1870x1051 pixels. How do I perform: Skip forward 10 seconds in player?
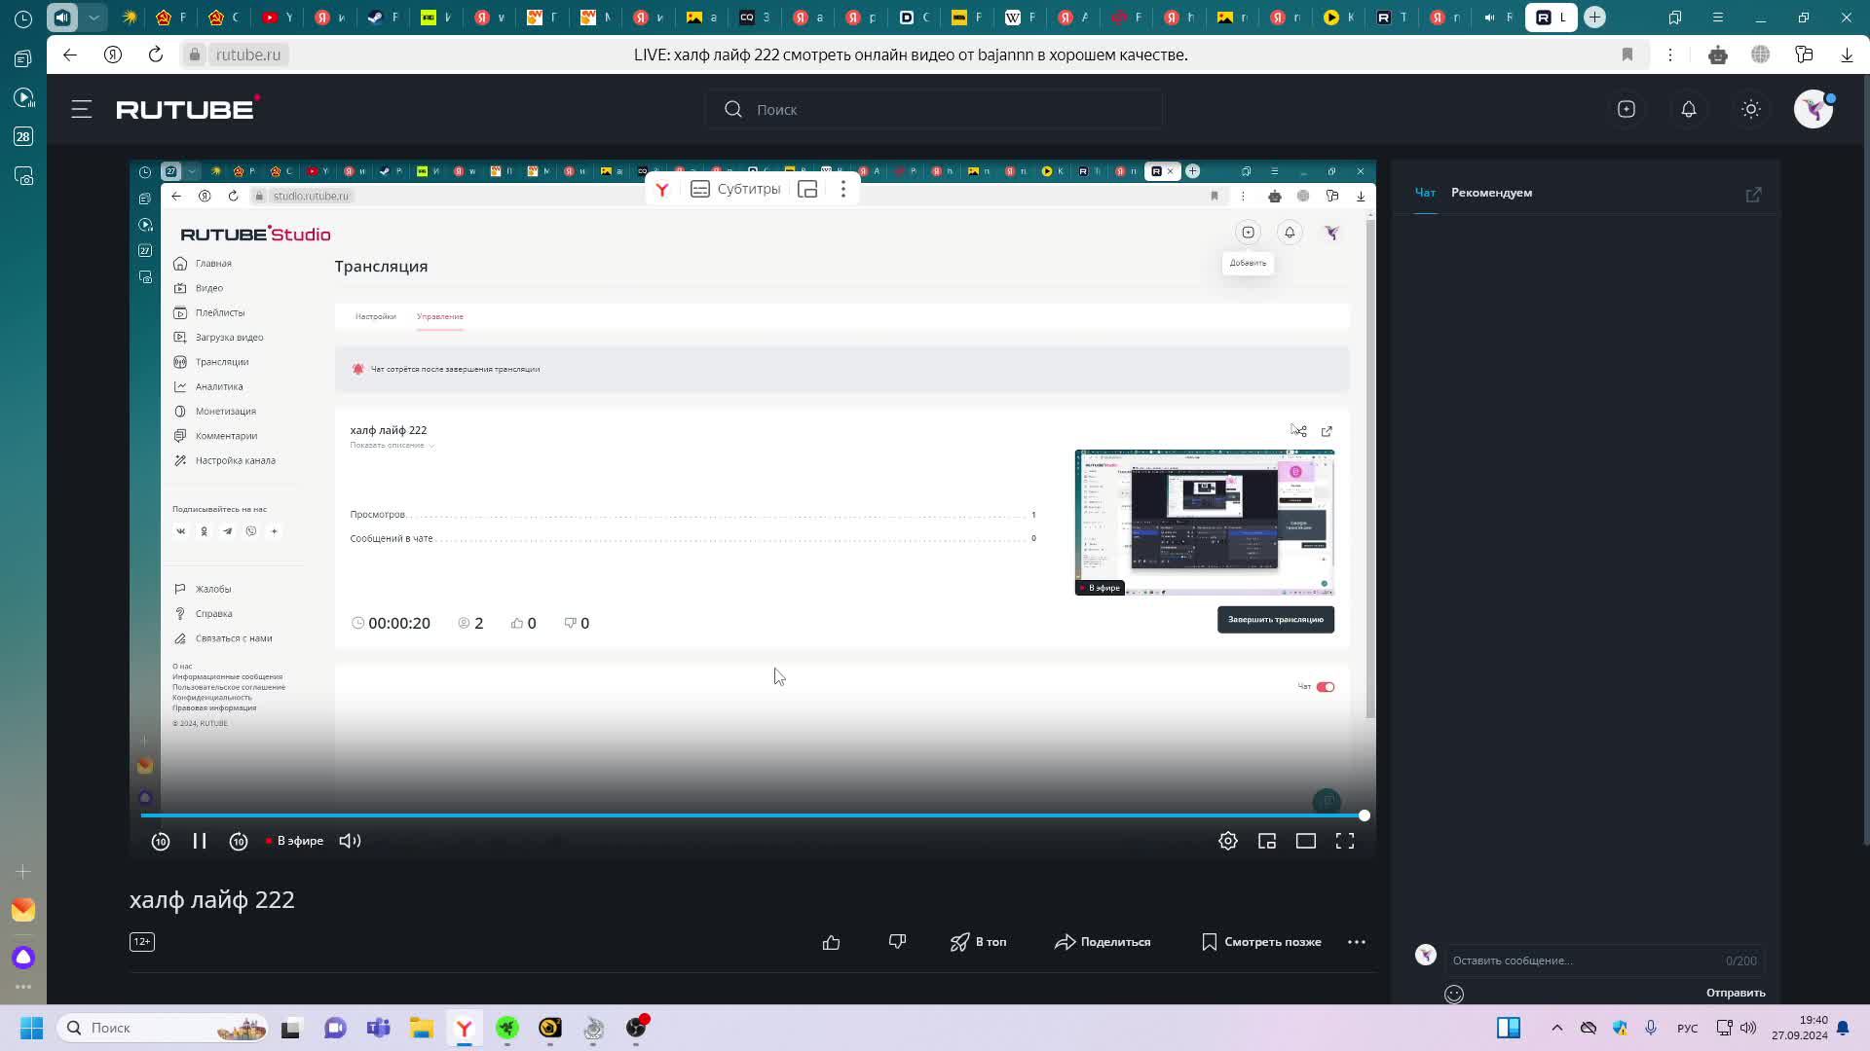pyautogui.click(x=239, y=841)
